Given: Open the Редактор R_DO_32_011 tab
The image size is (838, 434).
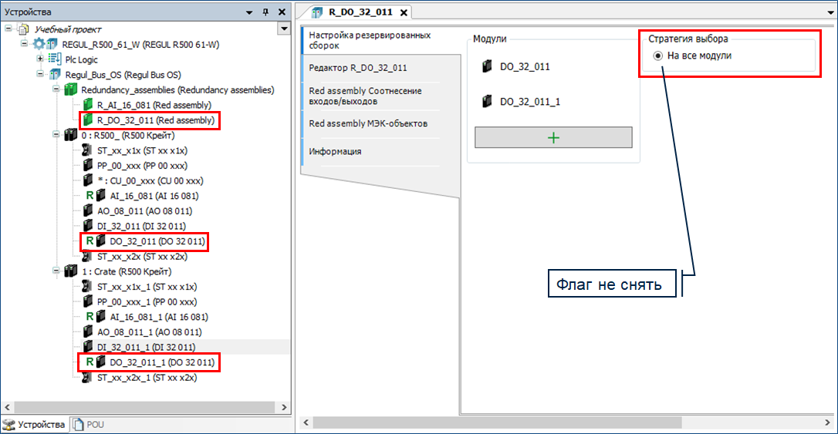Looking at the screenshot, I should 357,68.
